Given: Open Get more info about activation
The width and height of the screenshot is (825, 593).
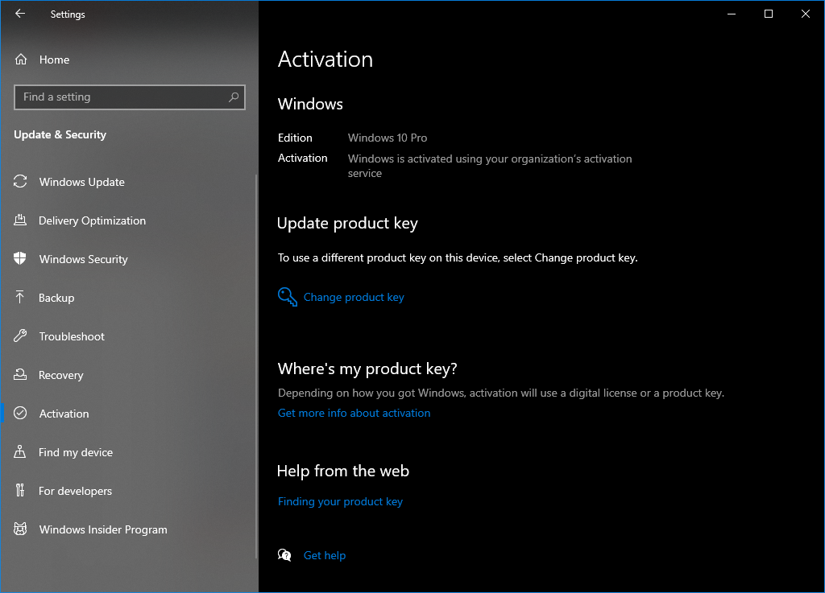Looking at the screenshot, I should 354,413.
